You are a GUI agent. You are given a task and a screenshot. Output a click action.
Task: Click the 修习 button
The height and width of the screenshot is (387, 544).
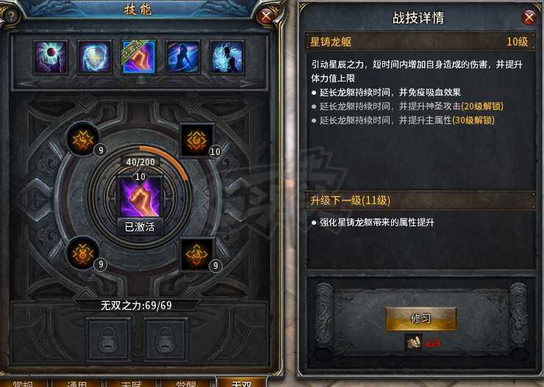click(421, 319)
